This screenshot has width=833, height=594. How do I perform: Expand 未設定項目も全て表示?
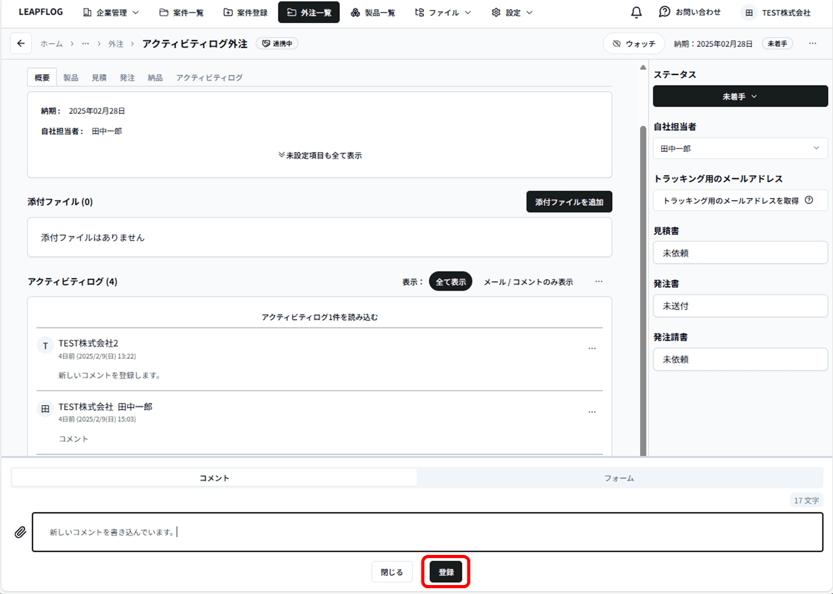point(320,155)
